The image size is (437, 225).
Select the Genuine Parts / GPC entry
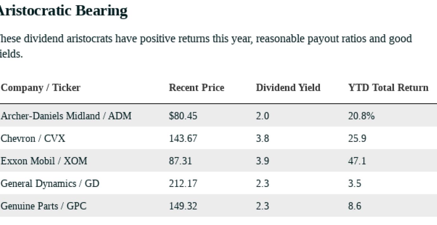coord(43,206)
